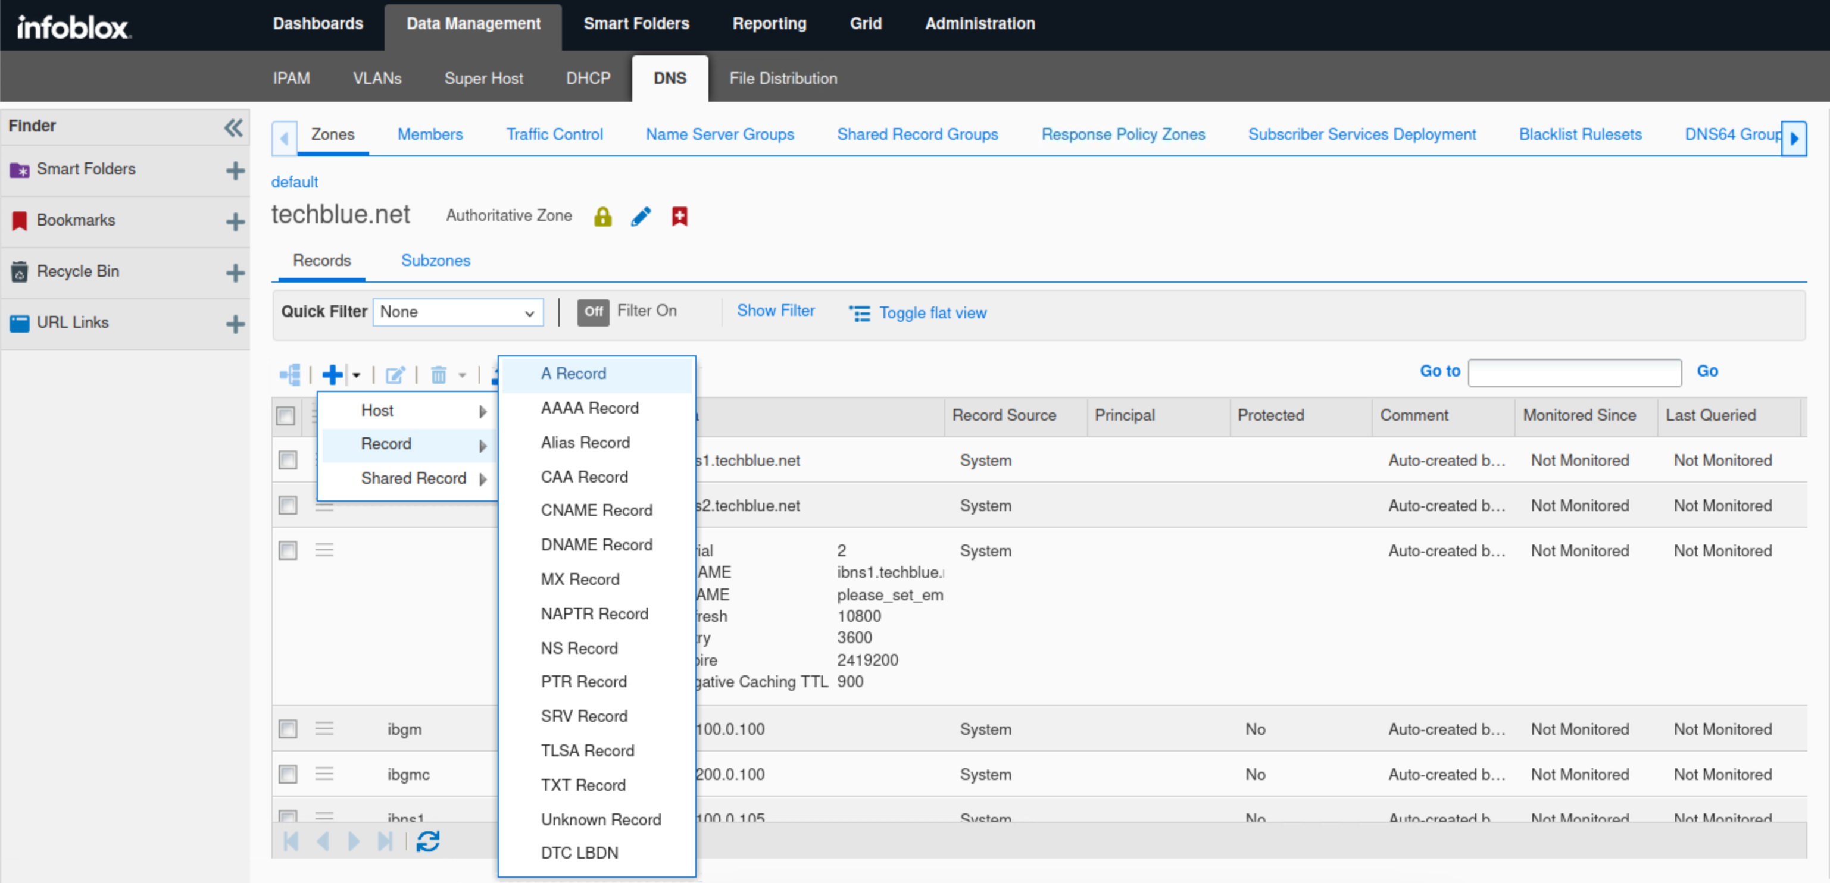This screenshot has height=883, width=1830.
Task: Toggle the Filter On switch
Action: click(x=592, y=312)
